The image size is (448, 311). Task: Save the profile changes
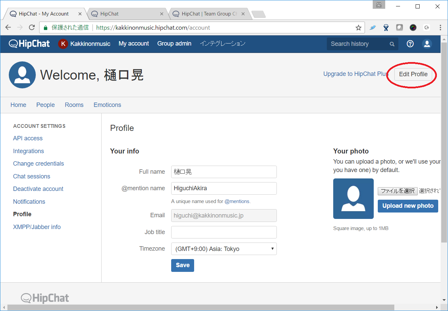[x=183, y=265]
